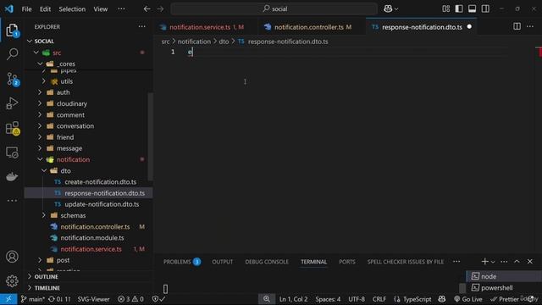Viewport: 542px width, 305px height.
Task: Switch to the Output panel tab
Action: point(222,262)
